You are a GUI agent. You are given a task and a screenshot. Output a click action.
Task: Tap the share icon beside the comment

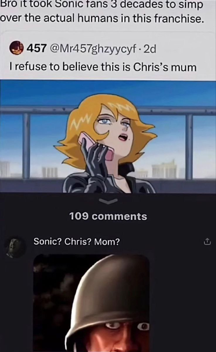tap(207, 242)
